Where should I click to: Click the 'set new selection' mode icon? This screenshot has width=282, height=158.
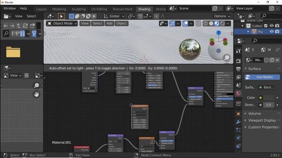[71, 16]
